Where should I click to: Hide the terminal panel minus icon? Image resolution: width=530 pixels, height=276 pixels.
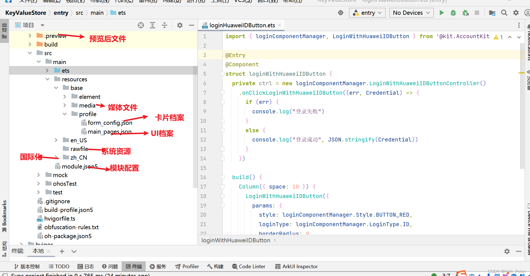(519, 251)
